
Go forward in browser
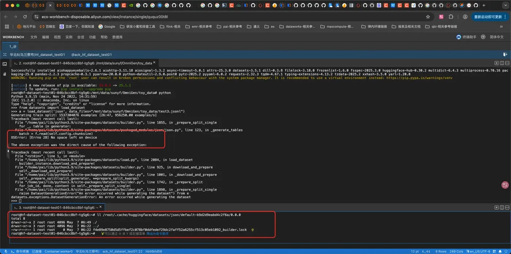click(16, 17)
